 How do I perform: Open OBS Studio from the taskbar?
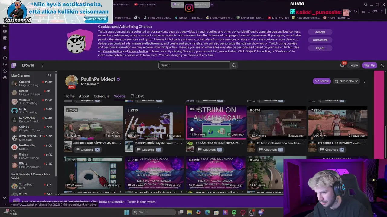click(x=252, y=212)
